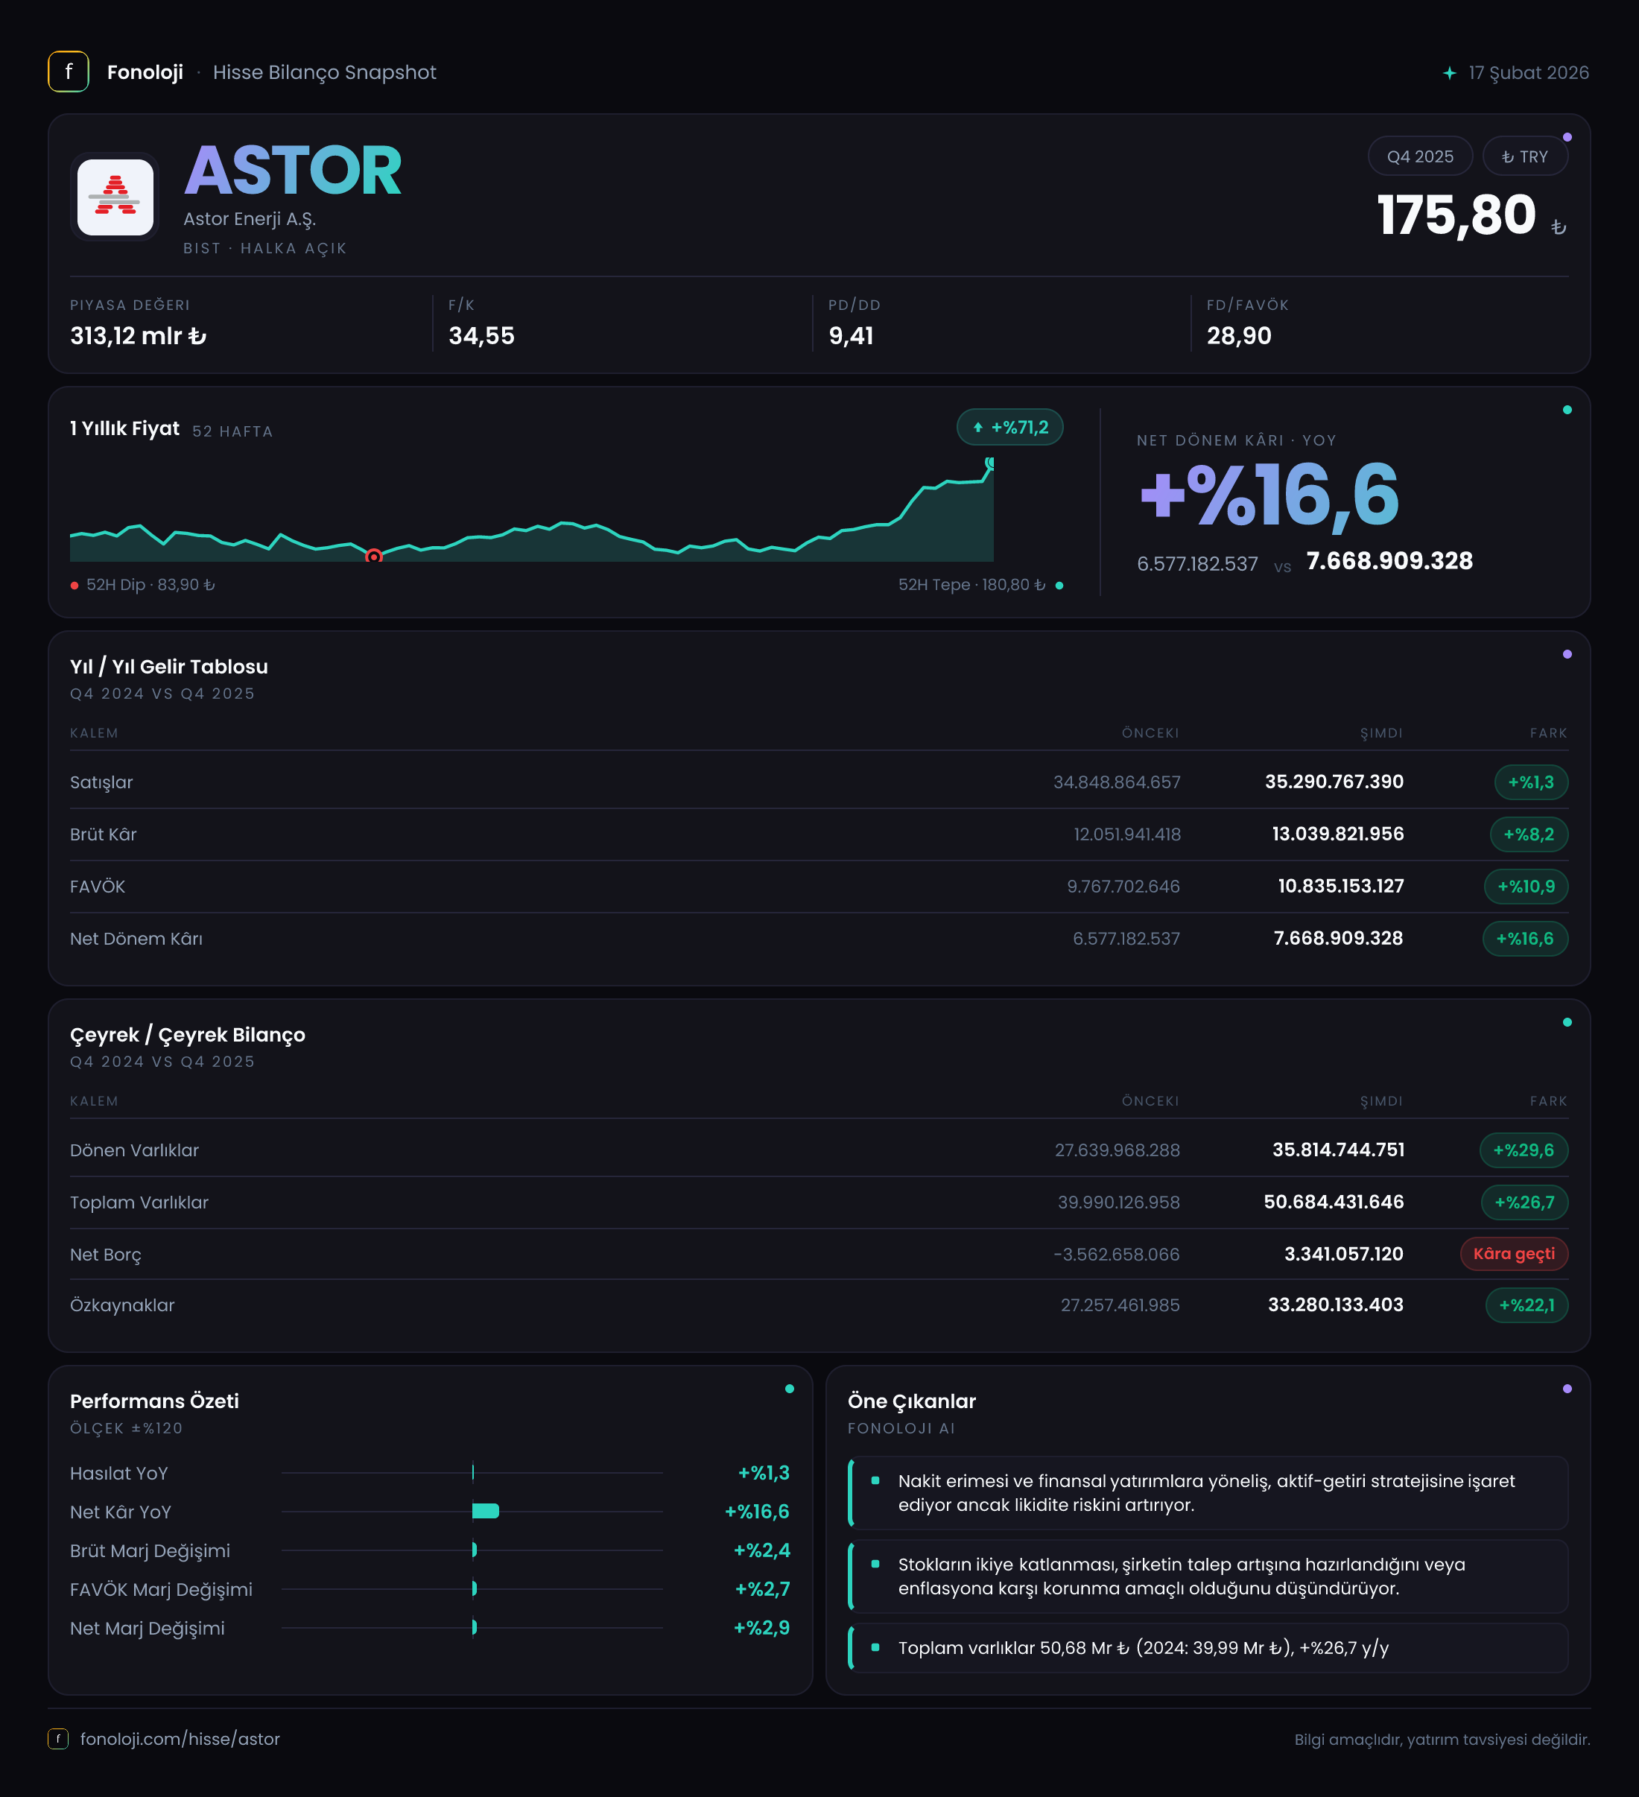1639x1797 pixels.
Task: Click the Fonoloji brand name
Action: 145,72
